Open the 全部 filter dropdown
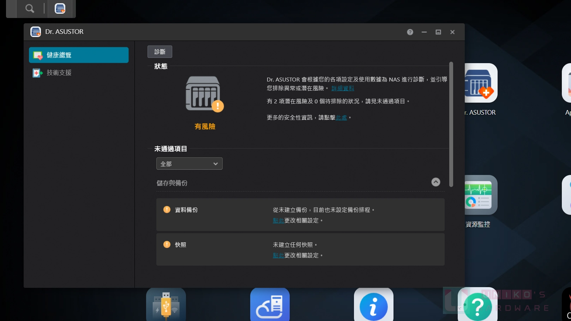The image size is (571, 321). click(x=190, y=164)
